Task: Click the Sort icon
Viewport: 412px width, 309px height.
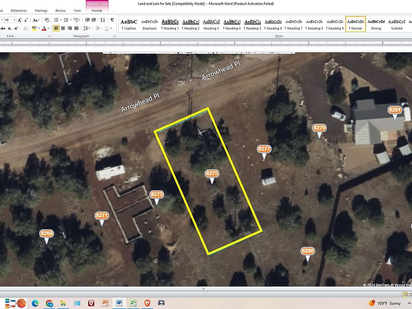Action: [x=103, y=20]
